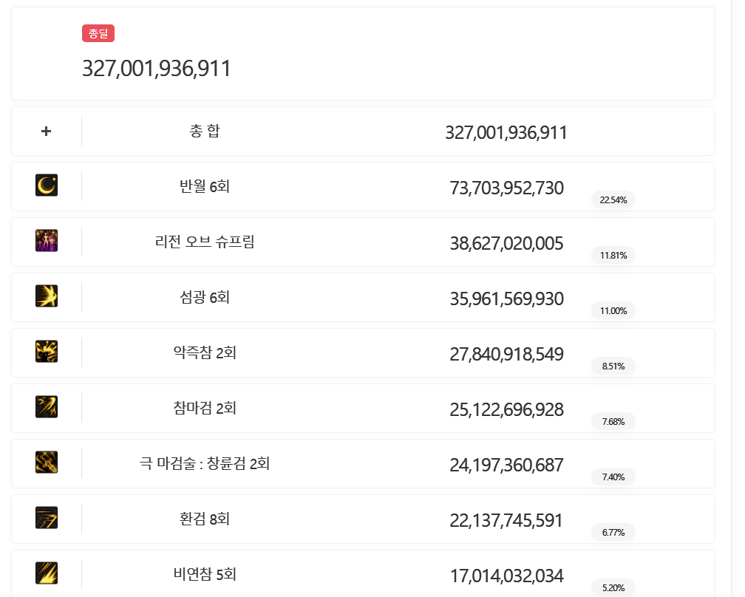Click the 총 합 total label
Image resolution: width=745 pixels, height=597 pixels.
tap(205, 132)
